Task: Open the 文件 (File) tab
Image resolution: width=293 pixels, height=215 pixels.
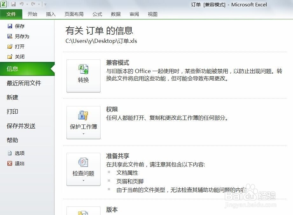Action: 11,14
